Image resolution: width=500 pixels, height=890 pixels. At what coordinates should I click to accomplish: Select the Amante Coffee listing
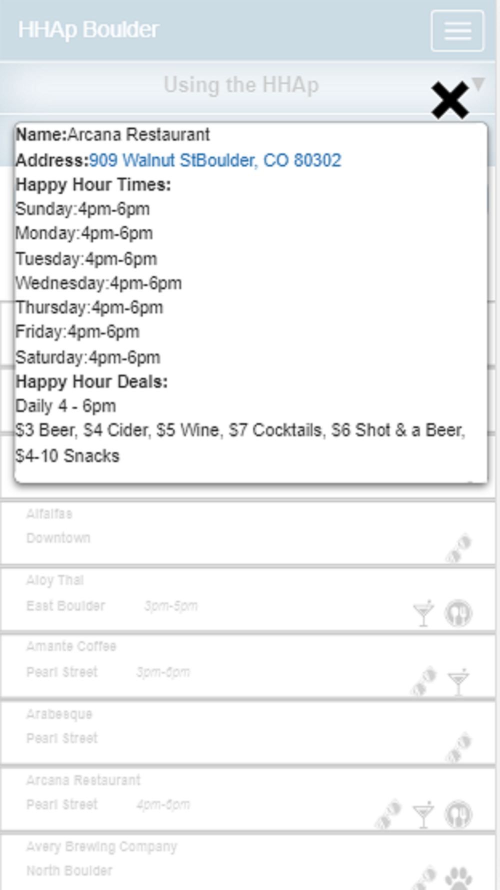(200, 666)
